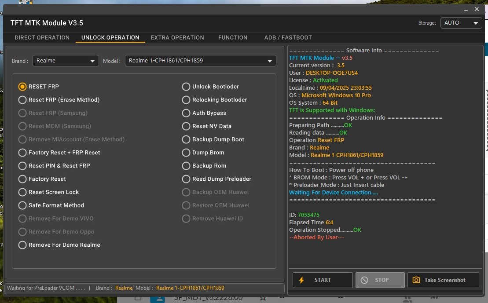The image size is (488, 303).
Task: Click the 'TFT MTK Module V3.5' title
Action: tap(47, 23)
